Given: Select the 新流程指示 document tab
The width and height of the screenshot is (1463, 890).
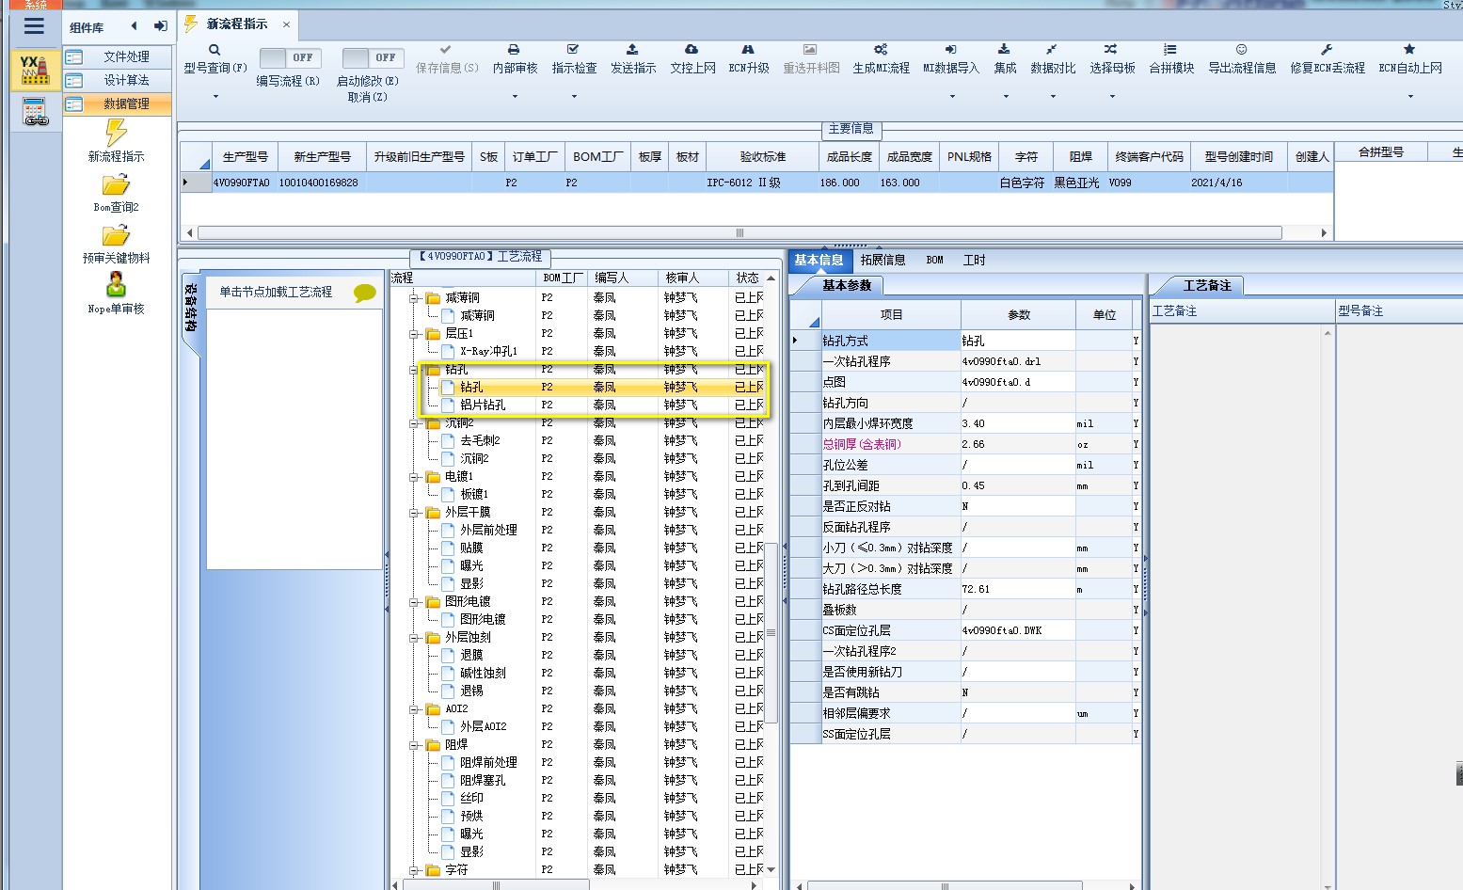Looking at the screenshot, I should pyautogui.click(x=237, y=24).
